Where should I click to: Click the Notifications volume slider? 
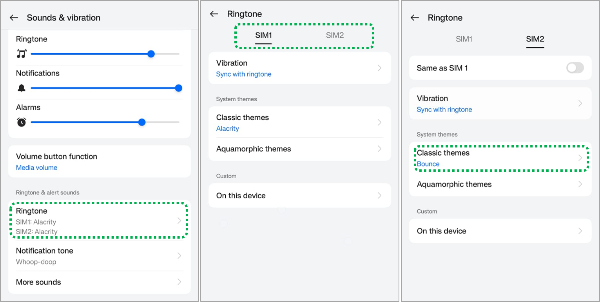click(x=105, y=88)
